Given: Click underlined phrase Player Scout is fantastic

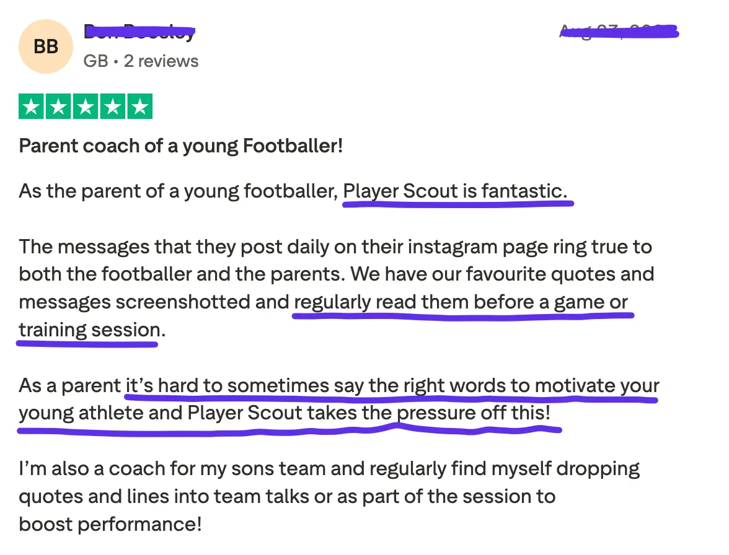Looking at the screenshot, I should pos(455,191).
